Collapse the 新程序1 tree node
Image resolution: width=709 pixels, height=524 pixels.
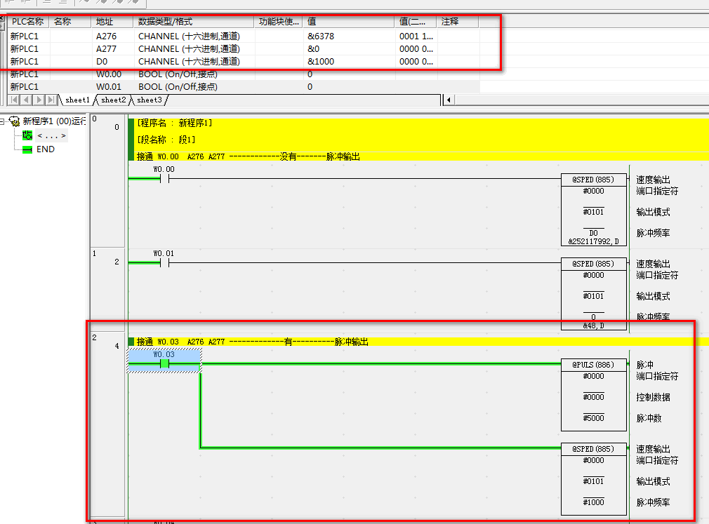point(4,121)
